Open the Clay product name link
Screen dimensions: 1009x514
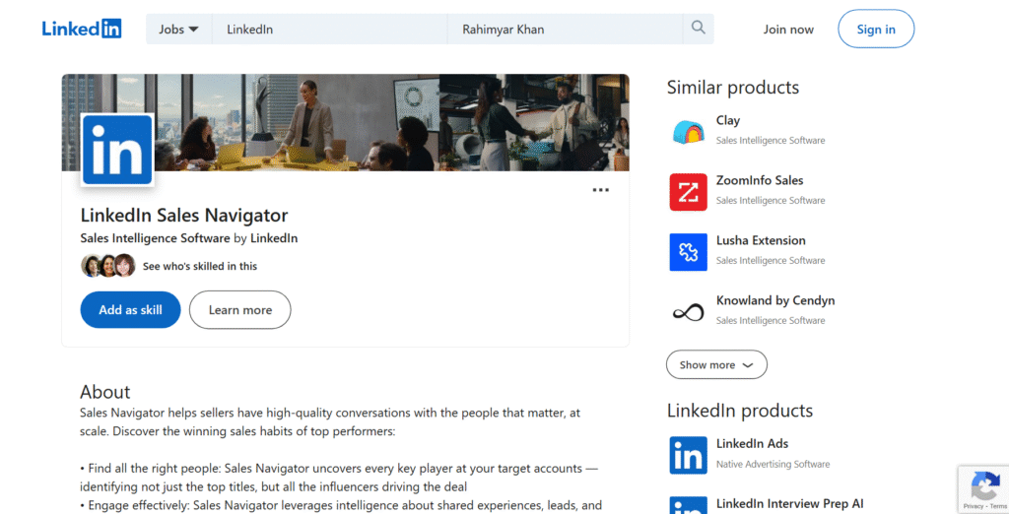click(x=728, y=120)
